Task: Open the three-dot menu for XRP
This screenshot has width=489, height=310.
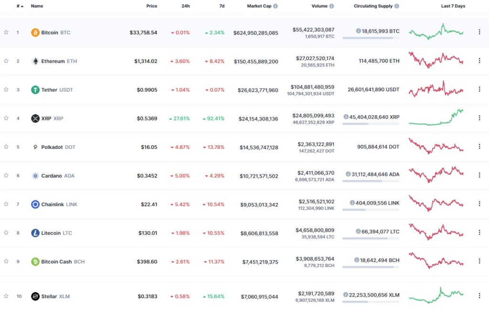Action: click(479, 118)
